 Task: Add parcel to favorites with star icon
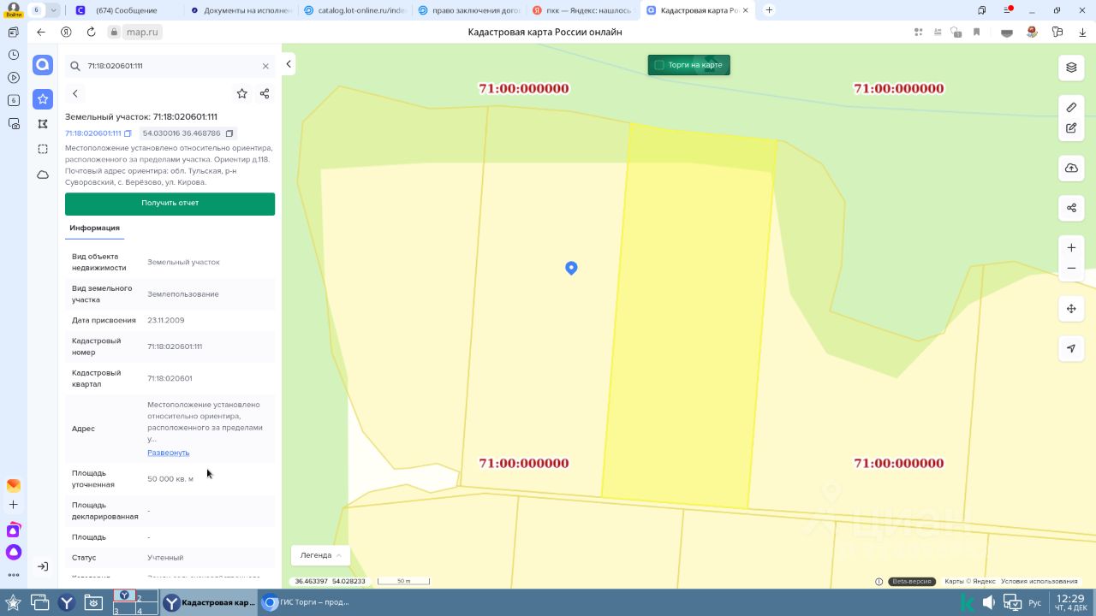click(x=242, y=93)
